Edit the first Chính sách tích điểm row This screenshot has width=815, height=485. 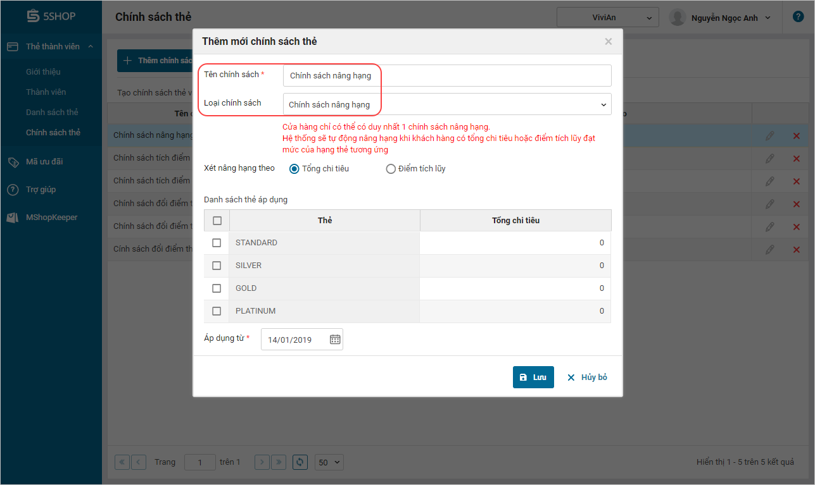click(x=770, y=159)
